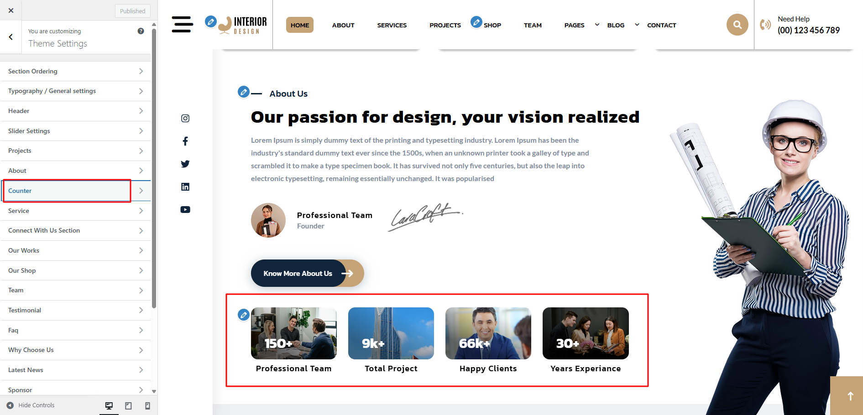
Task: Expand the BLOG dropdown menu
Action: (x=637, y=25)
